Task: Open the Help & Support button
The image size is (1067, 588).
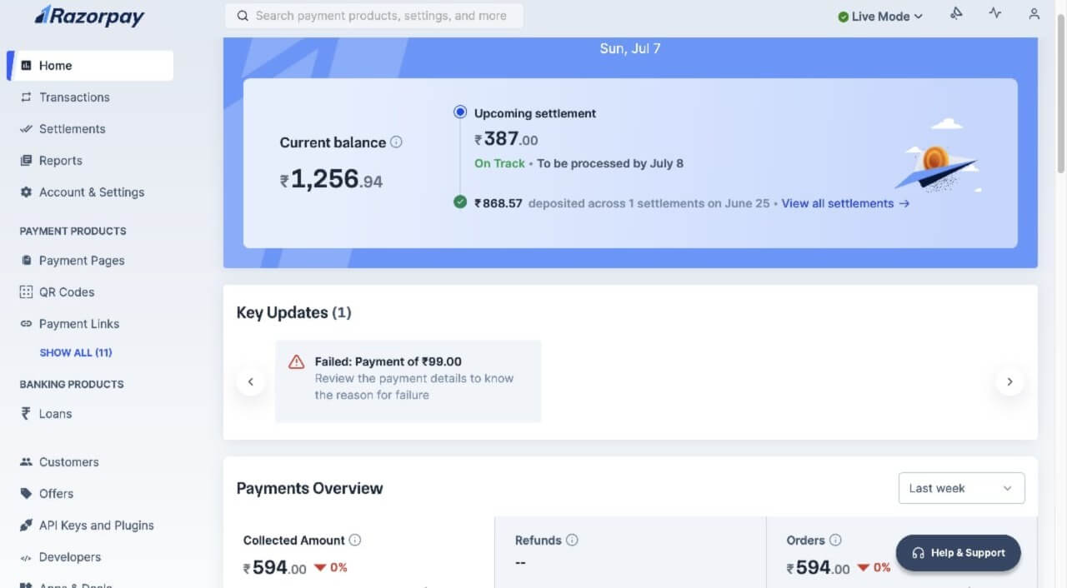Action: click(x=958, y=553)
